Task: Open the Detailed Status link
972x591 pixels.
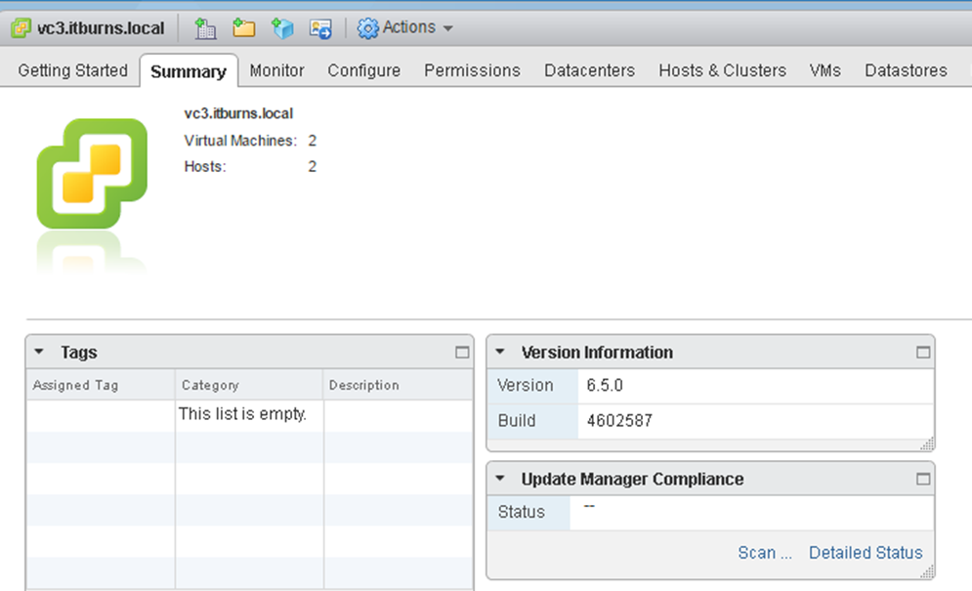Action: (x=866, y=553)
